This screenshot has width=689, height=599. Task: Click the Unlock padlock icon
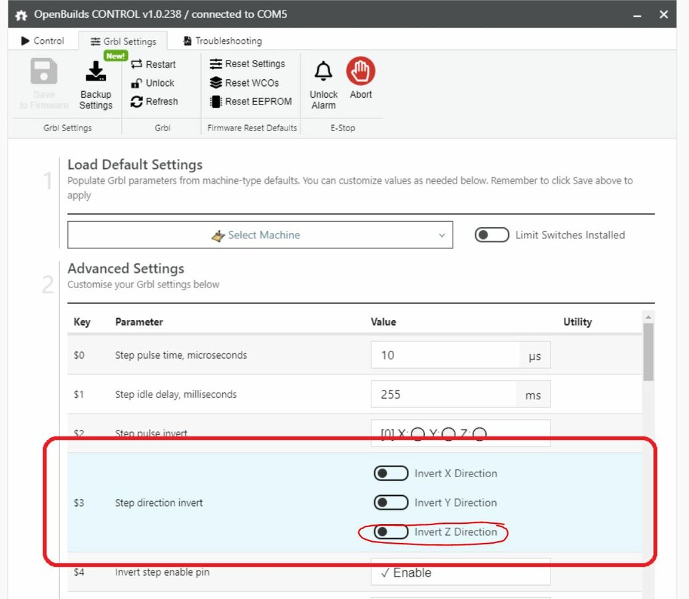[137, 83]
